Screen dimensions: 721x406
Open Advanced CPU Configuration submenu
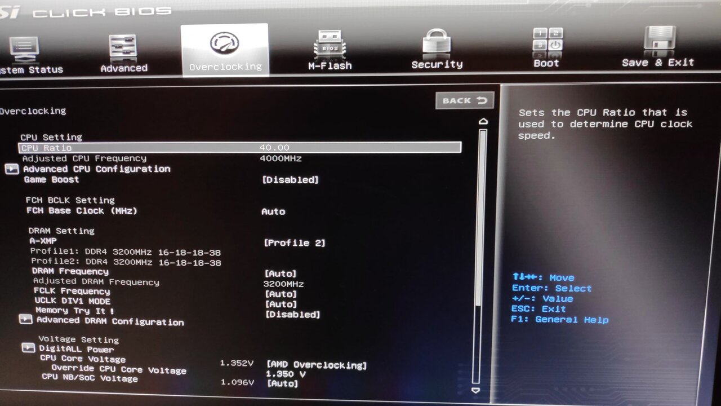[96, 169]
